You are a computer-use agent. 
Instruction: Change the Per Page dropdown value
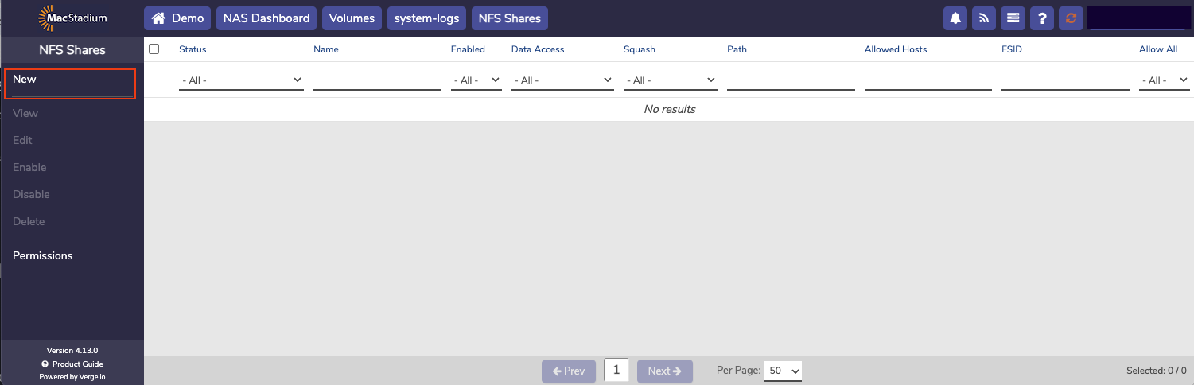coord(783,371)
